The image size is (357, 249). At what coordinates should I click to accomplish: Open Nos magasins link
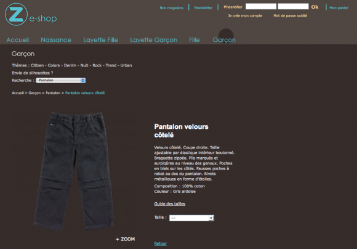tap(172, 8)
